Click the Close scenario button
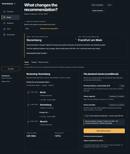 tap(98, 10)
